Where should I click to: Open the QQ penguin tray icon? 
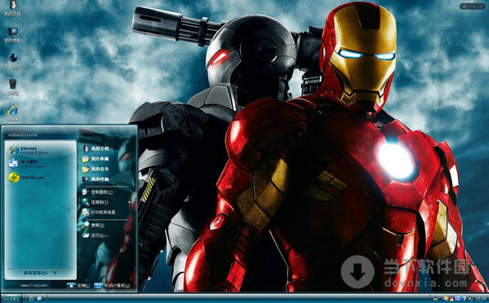coord(451,299)
